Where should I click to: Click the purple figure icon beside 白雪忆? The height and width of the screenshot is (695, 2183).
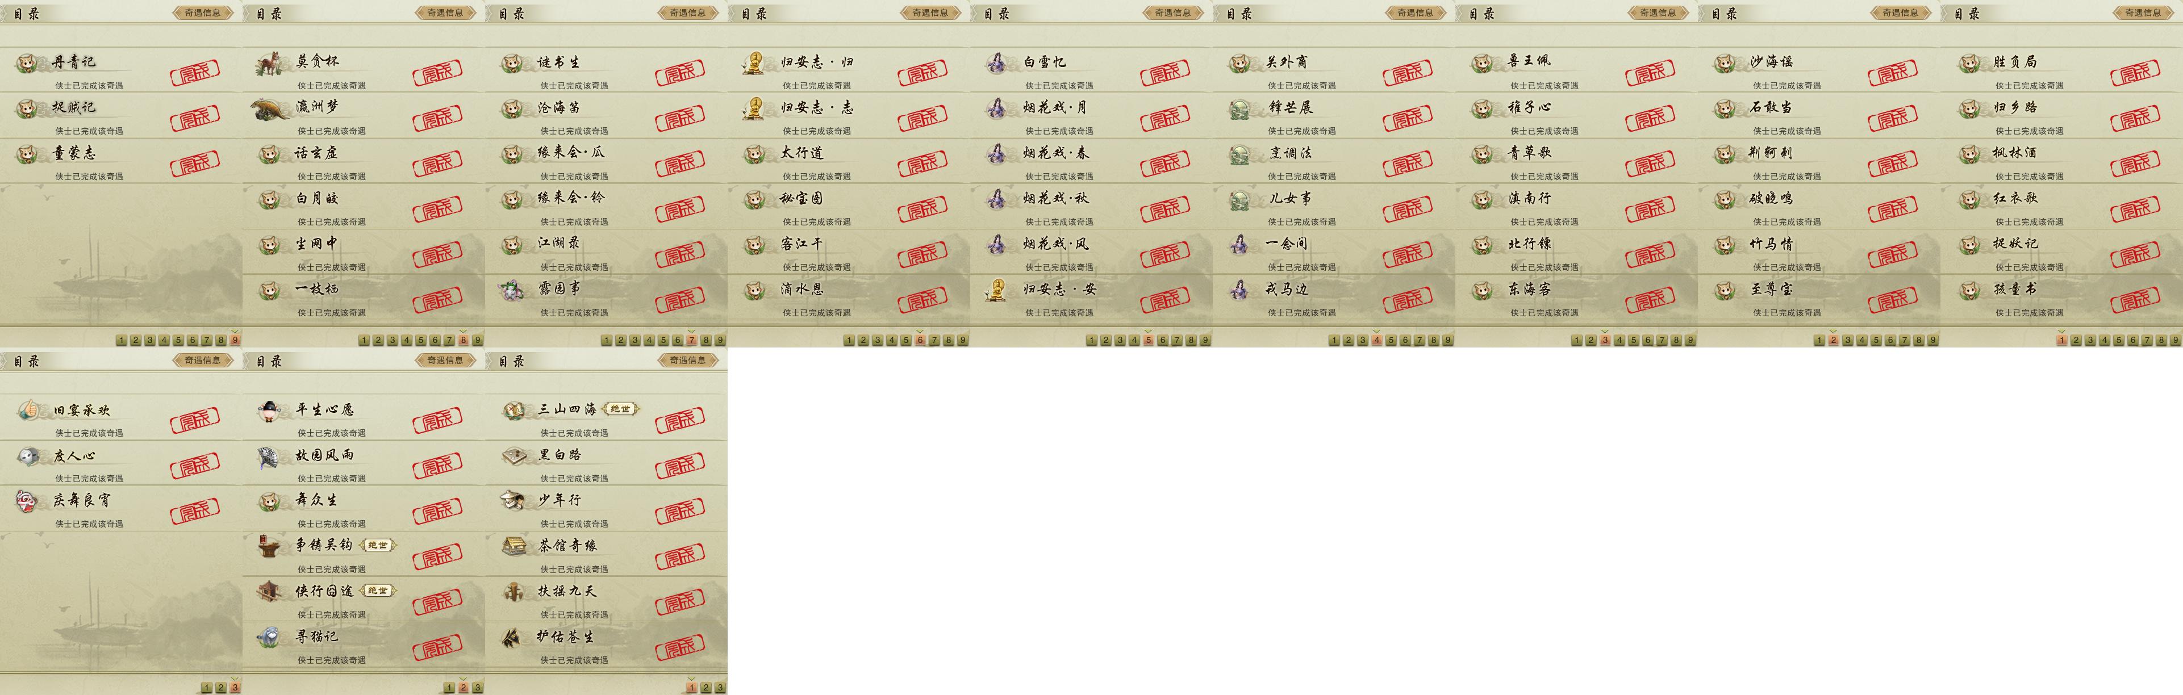[996, 62]
